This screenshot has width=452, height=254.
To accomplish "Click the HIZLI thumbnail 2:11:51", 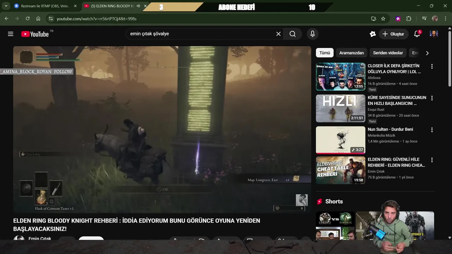I will pos(340,108).
